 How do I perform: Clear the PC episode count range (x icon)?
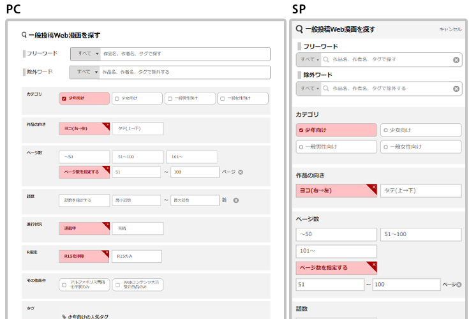(235, 200)
